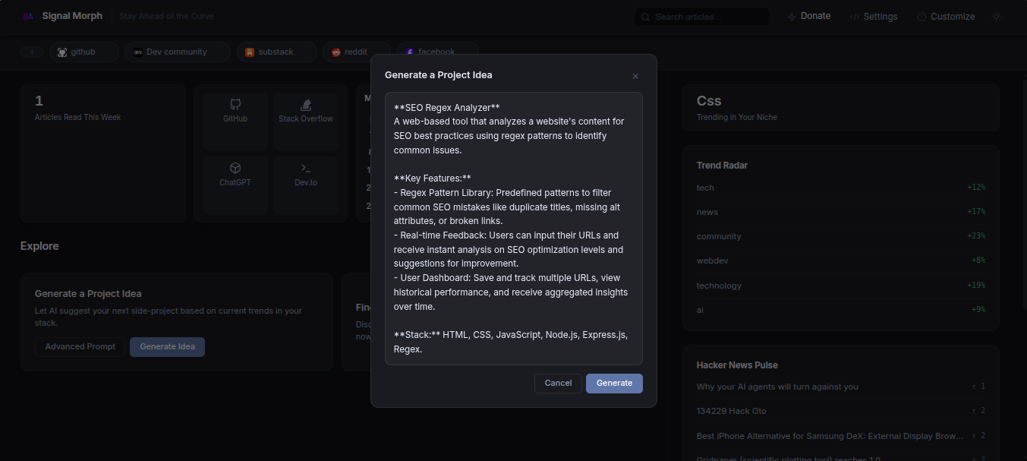1027x461 pixels.
Task: Click the Advanced Prompt button
Action: pyautogui.click(x=80, y=347)
